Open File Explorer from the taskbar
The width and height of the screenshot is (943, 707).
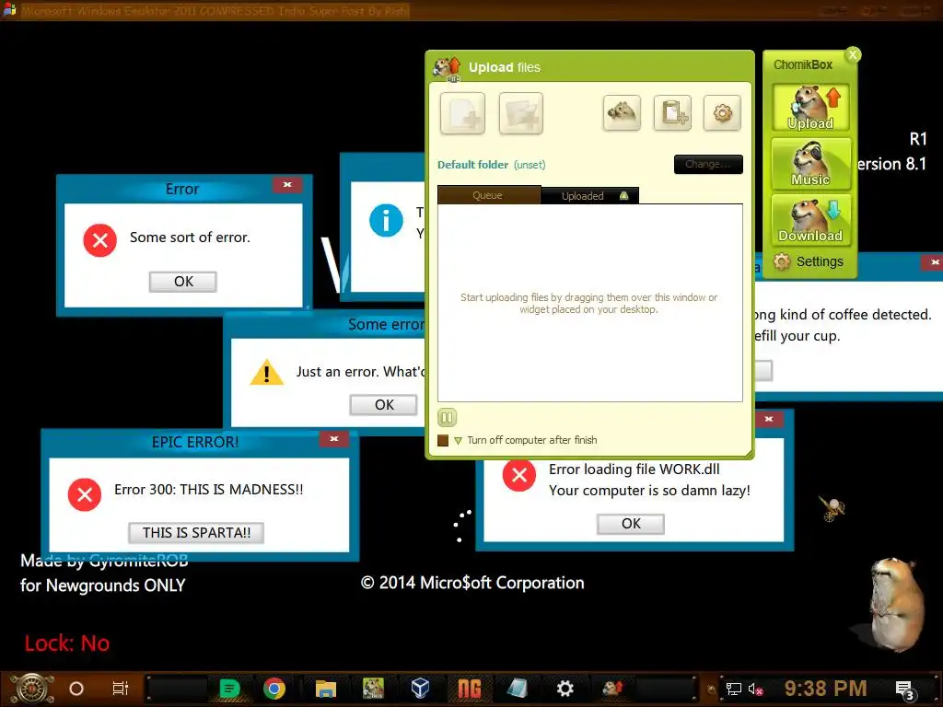point(325,689)
